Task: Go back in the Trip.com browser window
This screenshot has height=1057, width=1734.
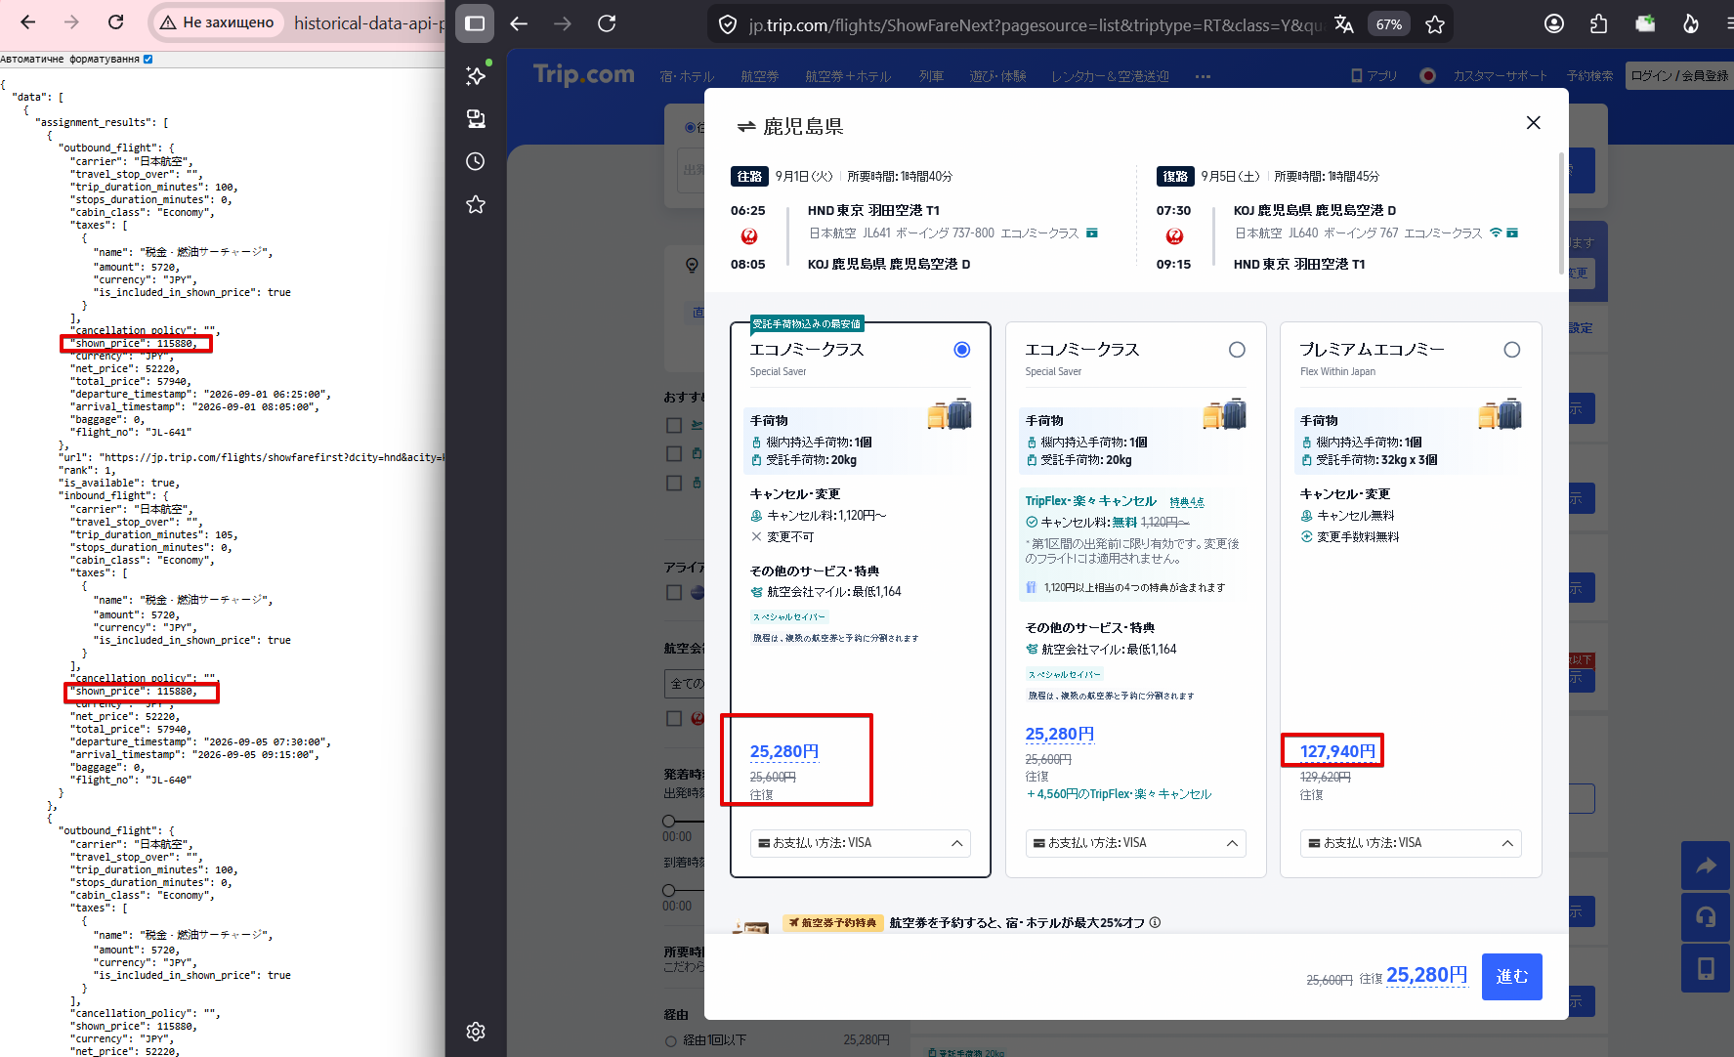Action: [519, 23]
